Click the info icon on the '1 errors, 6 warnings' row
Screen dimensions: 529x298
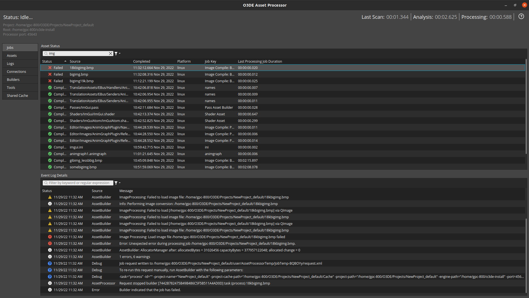50,257
